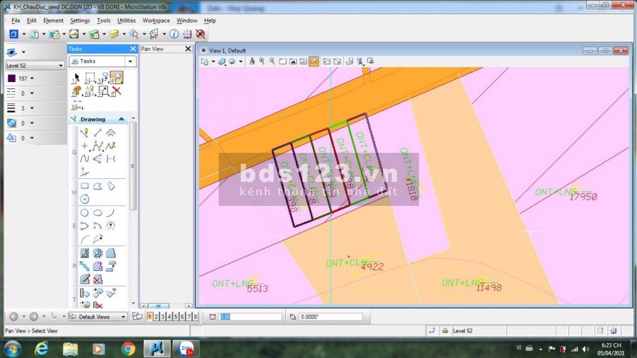Close the Tasks panel
The width and height of the screenshot is (637, 358).
pyautogui.click(x=133, y=49)
